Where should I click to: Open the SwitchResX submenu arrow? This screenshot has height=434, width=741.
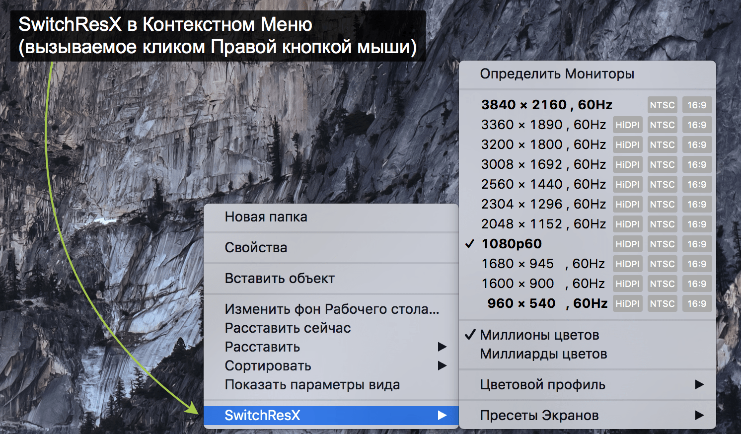442,415
